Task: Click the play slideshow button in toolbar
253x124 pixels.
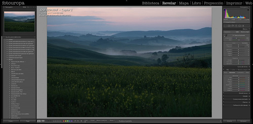Action: pyautogui.click(x=81, y=121)
